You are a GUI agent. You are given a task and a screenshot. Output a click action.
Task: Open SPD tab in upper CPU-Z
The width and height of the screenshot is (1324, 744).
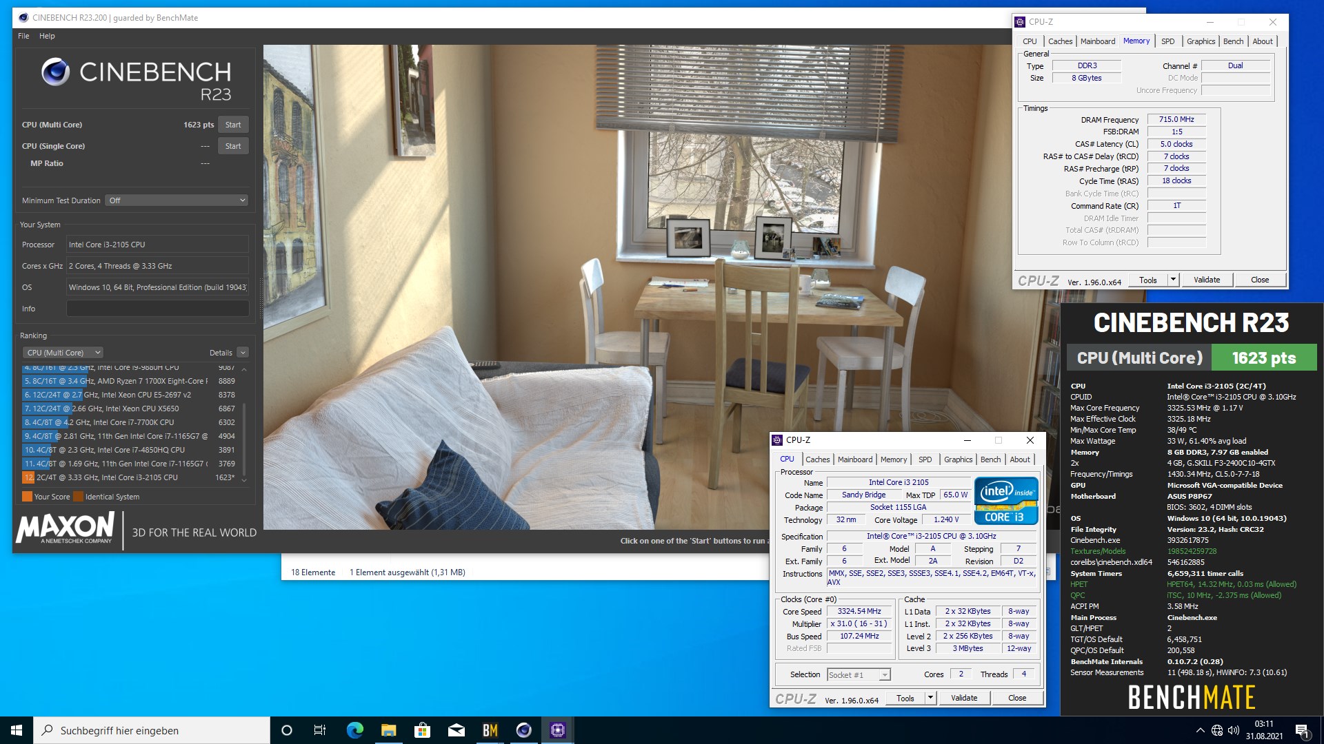[1167, 41]
